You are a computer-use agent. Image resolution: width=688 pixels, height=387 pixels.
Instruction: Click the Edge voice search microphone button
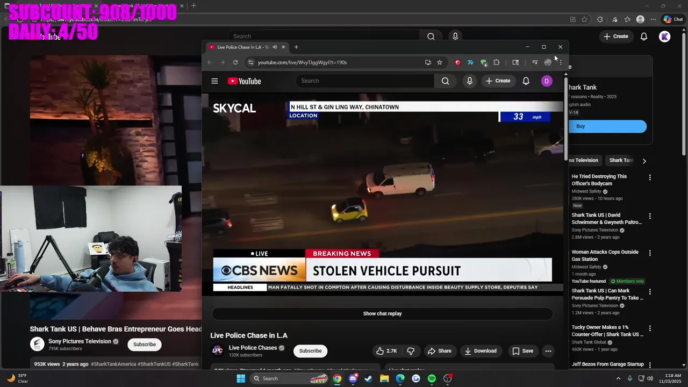(x=455, y=37)
